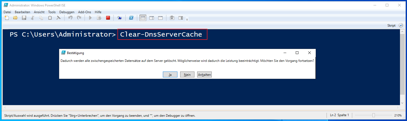The image size is (407, 121).
Task: Click the Bestätigung dialog PowerShell icon
Action: 63,53
